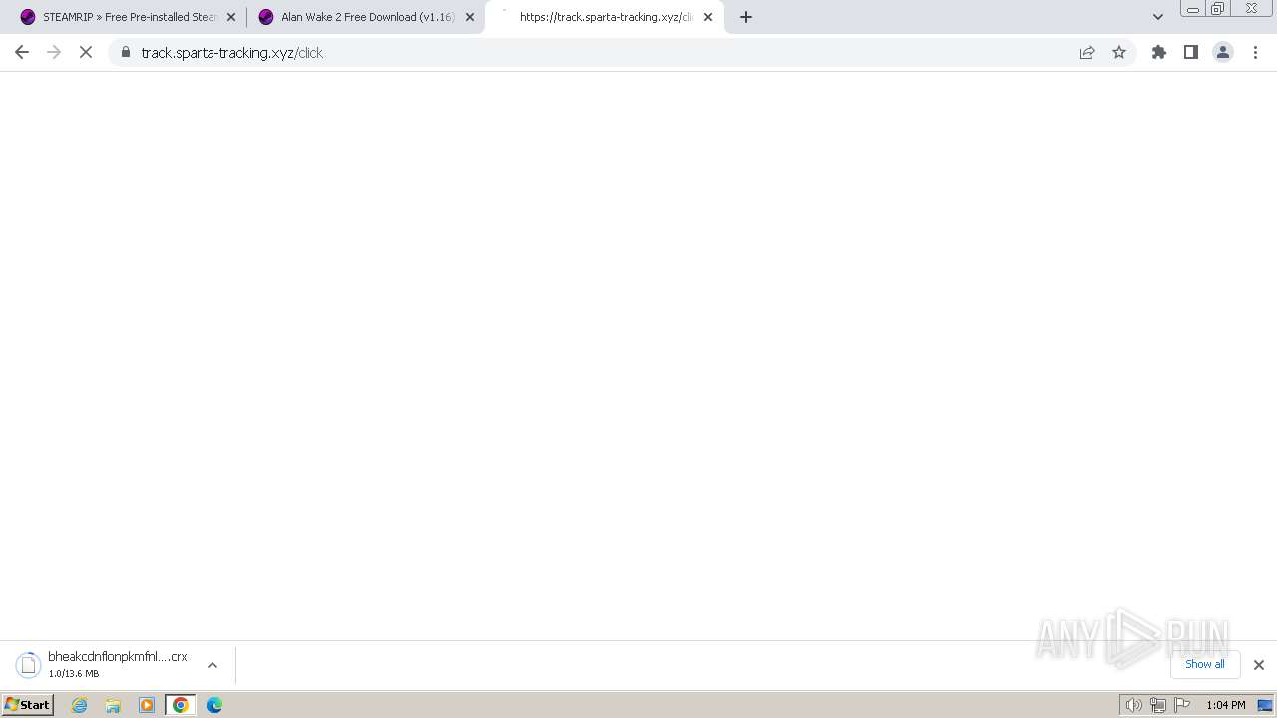Open the Action Center flag icon

(1183, 705)
